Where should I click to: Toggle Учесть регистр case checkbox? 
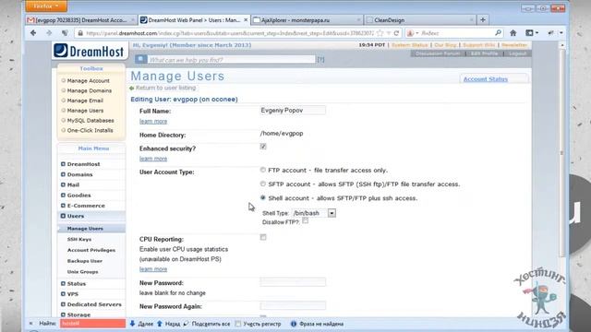coord(238,324)
